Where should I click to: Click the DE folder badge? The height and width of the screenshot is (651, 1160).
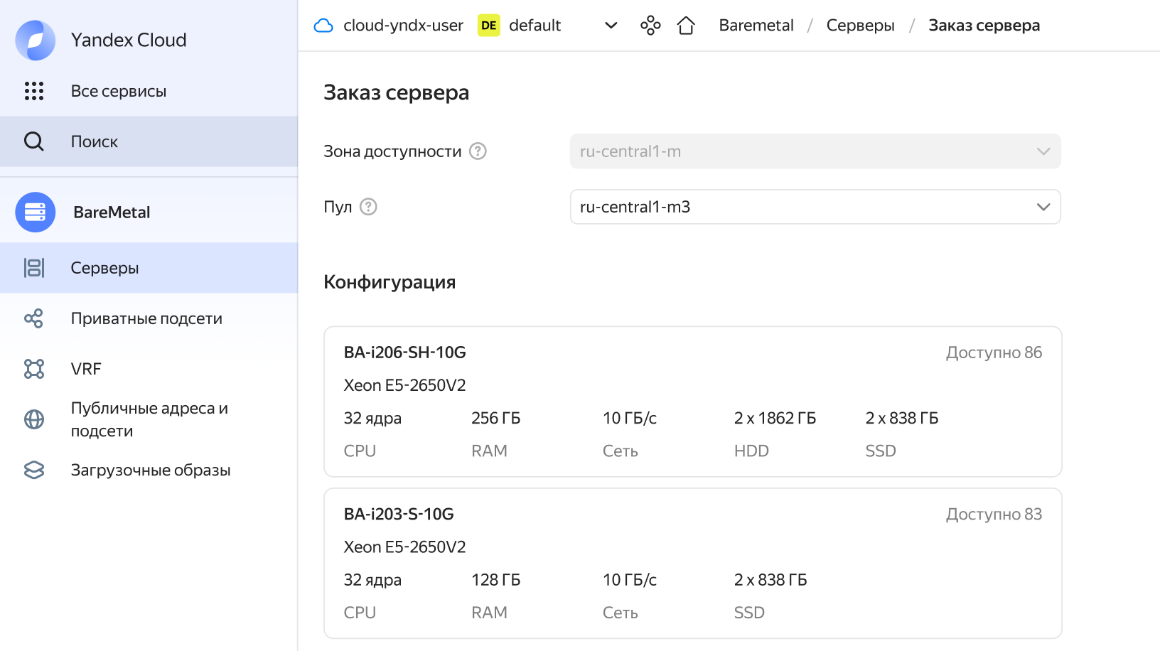coord(489,26)
